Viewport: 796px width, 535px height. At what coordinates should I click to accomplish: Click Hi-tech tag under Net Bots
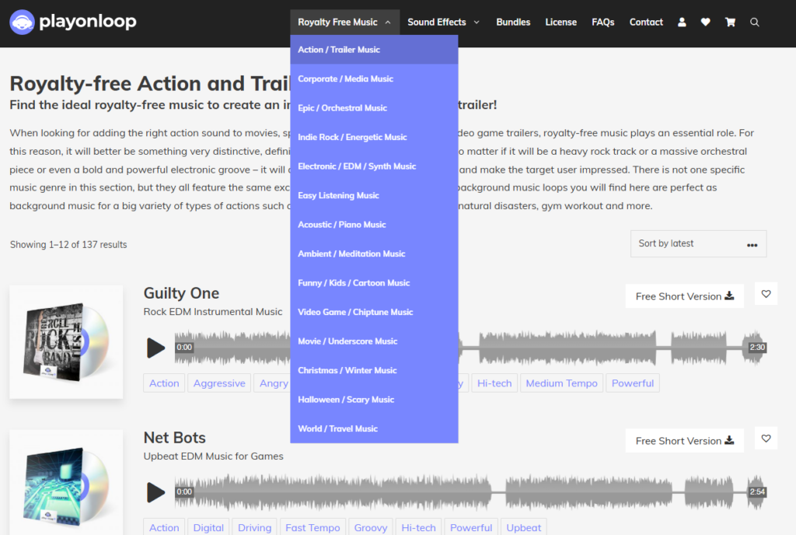[x=418, y=527]
